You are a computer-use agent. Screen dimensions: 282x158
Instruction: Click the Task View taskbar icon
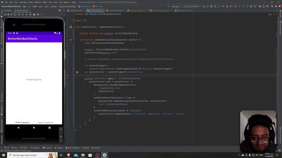click(61, 155)
